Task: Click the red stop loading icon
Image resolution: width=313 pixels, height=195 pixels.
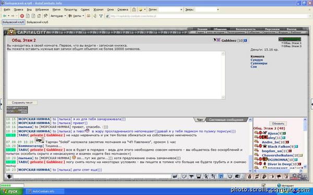Action: (x=22, y=16)
